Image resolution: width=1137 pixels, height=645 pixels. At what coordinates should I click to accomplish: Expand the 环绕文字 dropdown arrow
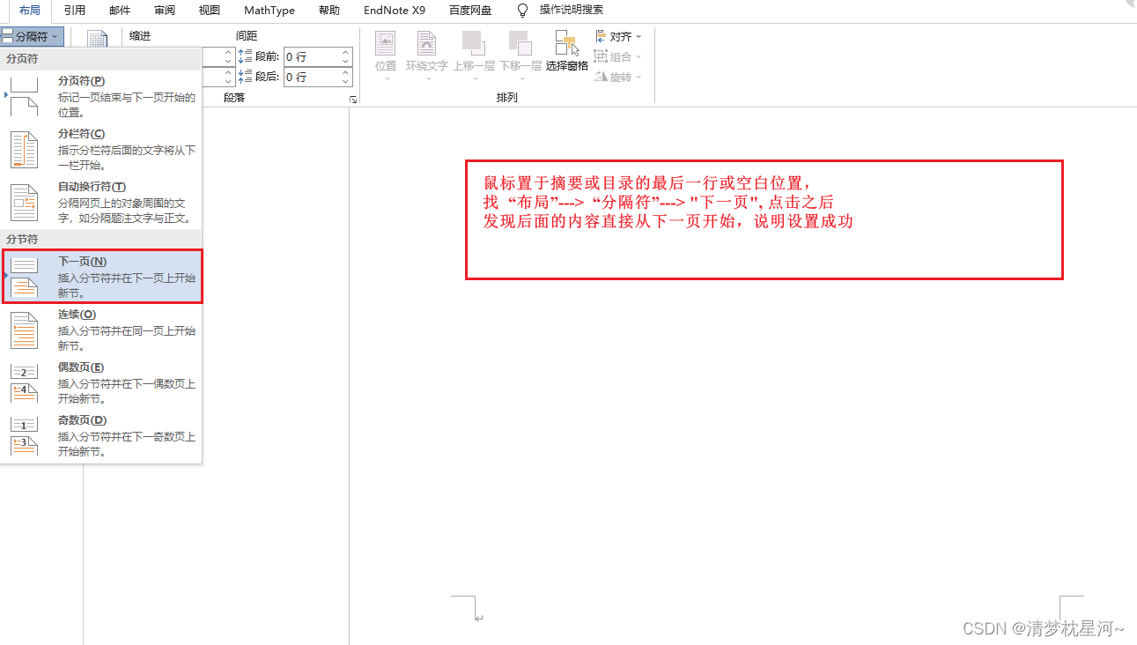pyautogui.click(x=427, y=78)
